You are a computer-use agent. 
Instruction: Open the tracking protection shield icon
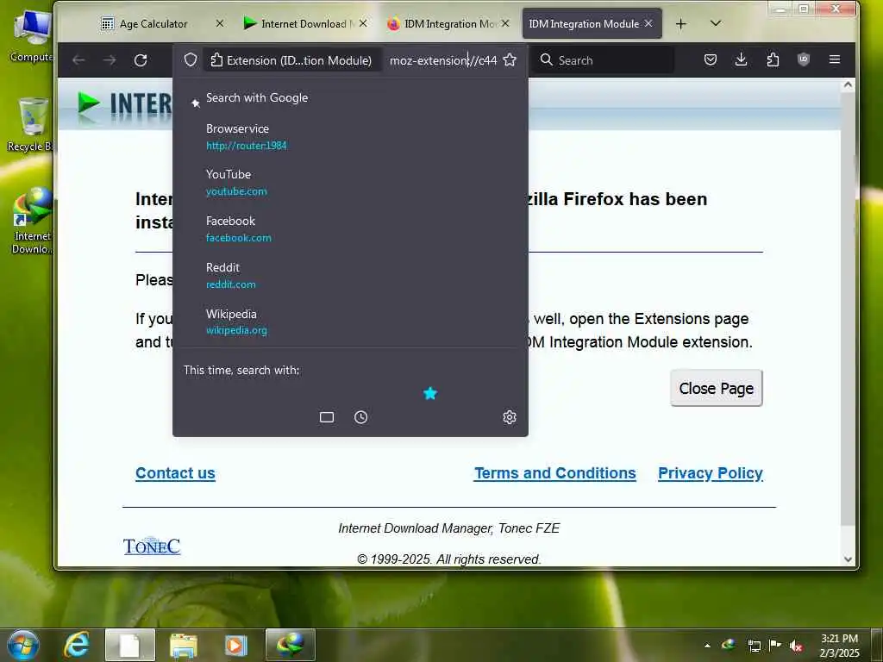click(x=191, y=59)
